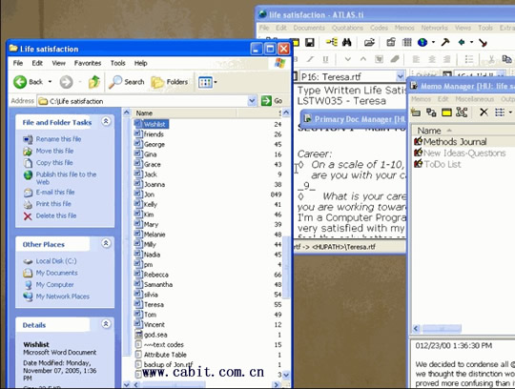Screen dimensions: 515x389
Task: Click the Forward arrow in Explorer toolbar
Action: (66, 82)
